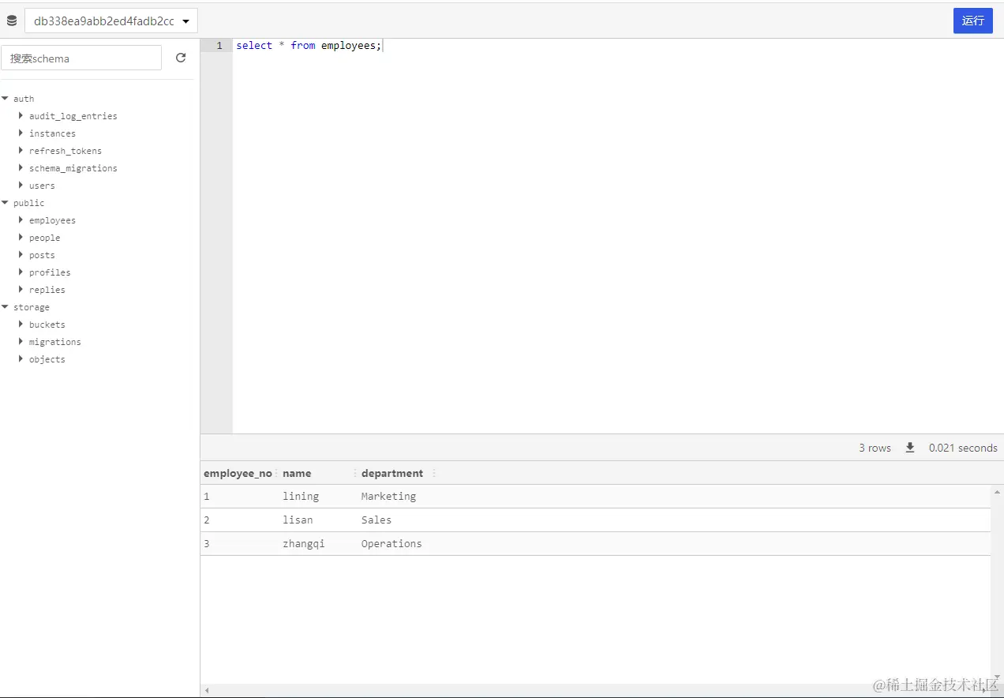Screen dimensions: 1004x698
Task: Expand the posts table arrow
Action: [x=21, y=254]
